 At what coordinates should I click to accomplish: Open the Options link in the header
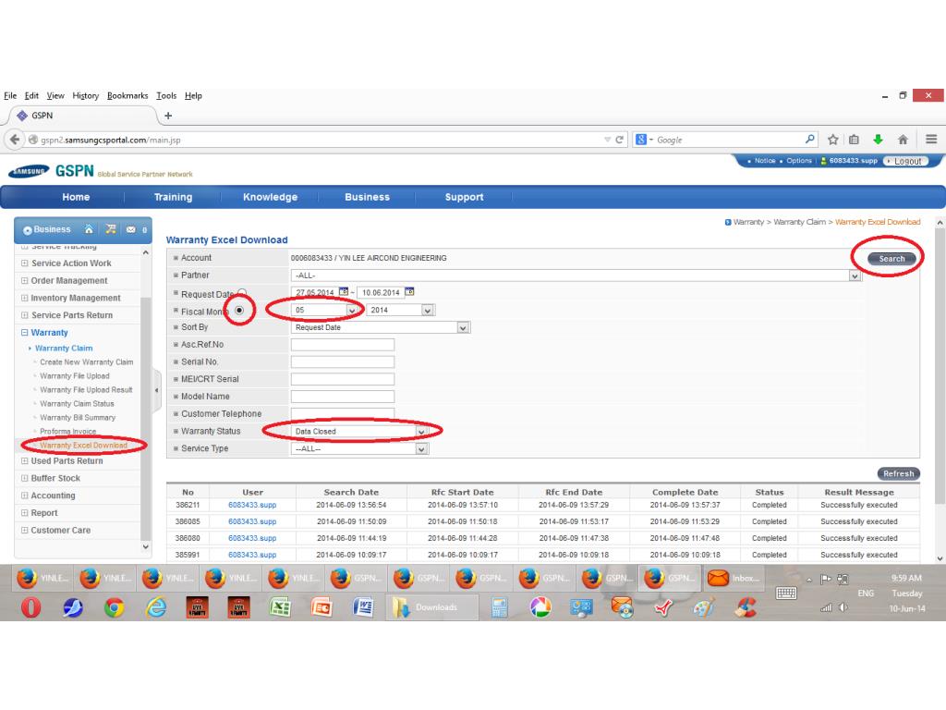[799, 161]
